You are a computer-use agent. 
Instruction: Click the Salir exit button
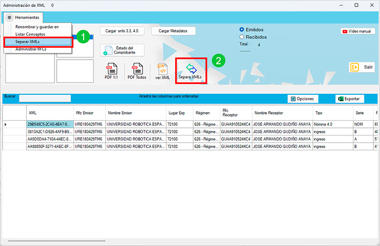pos(362,67)
